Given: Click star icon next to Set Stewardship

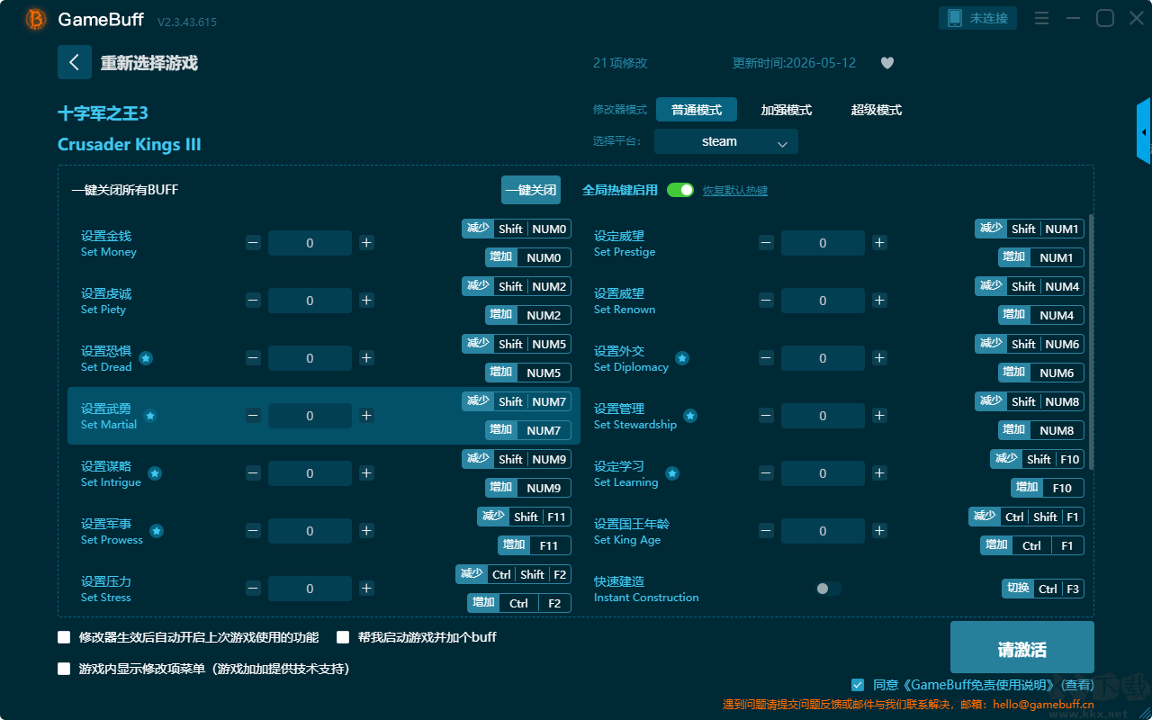Looking at the screenshot, I should coord(690,416).
